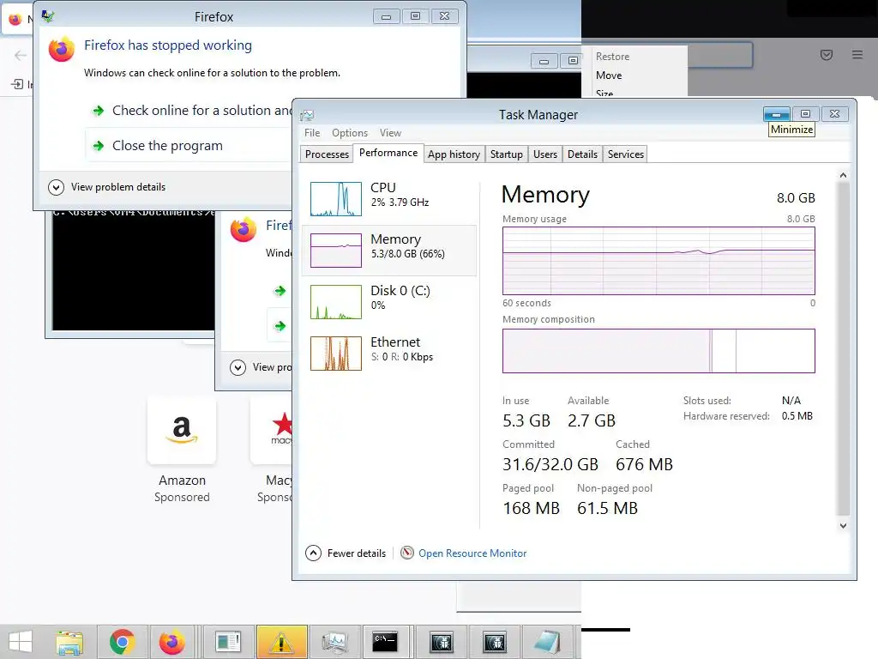Click the scroll down arrow in Task Manager
Screen dimensions: 878x659
843,526
